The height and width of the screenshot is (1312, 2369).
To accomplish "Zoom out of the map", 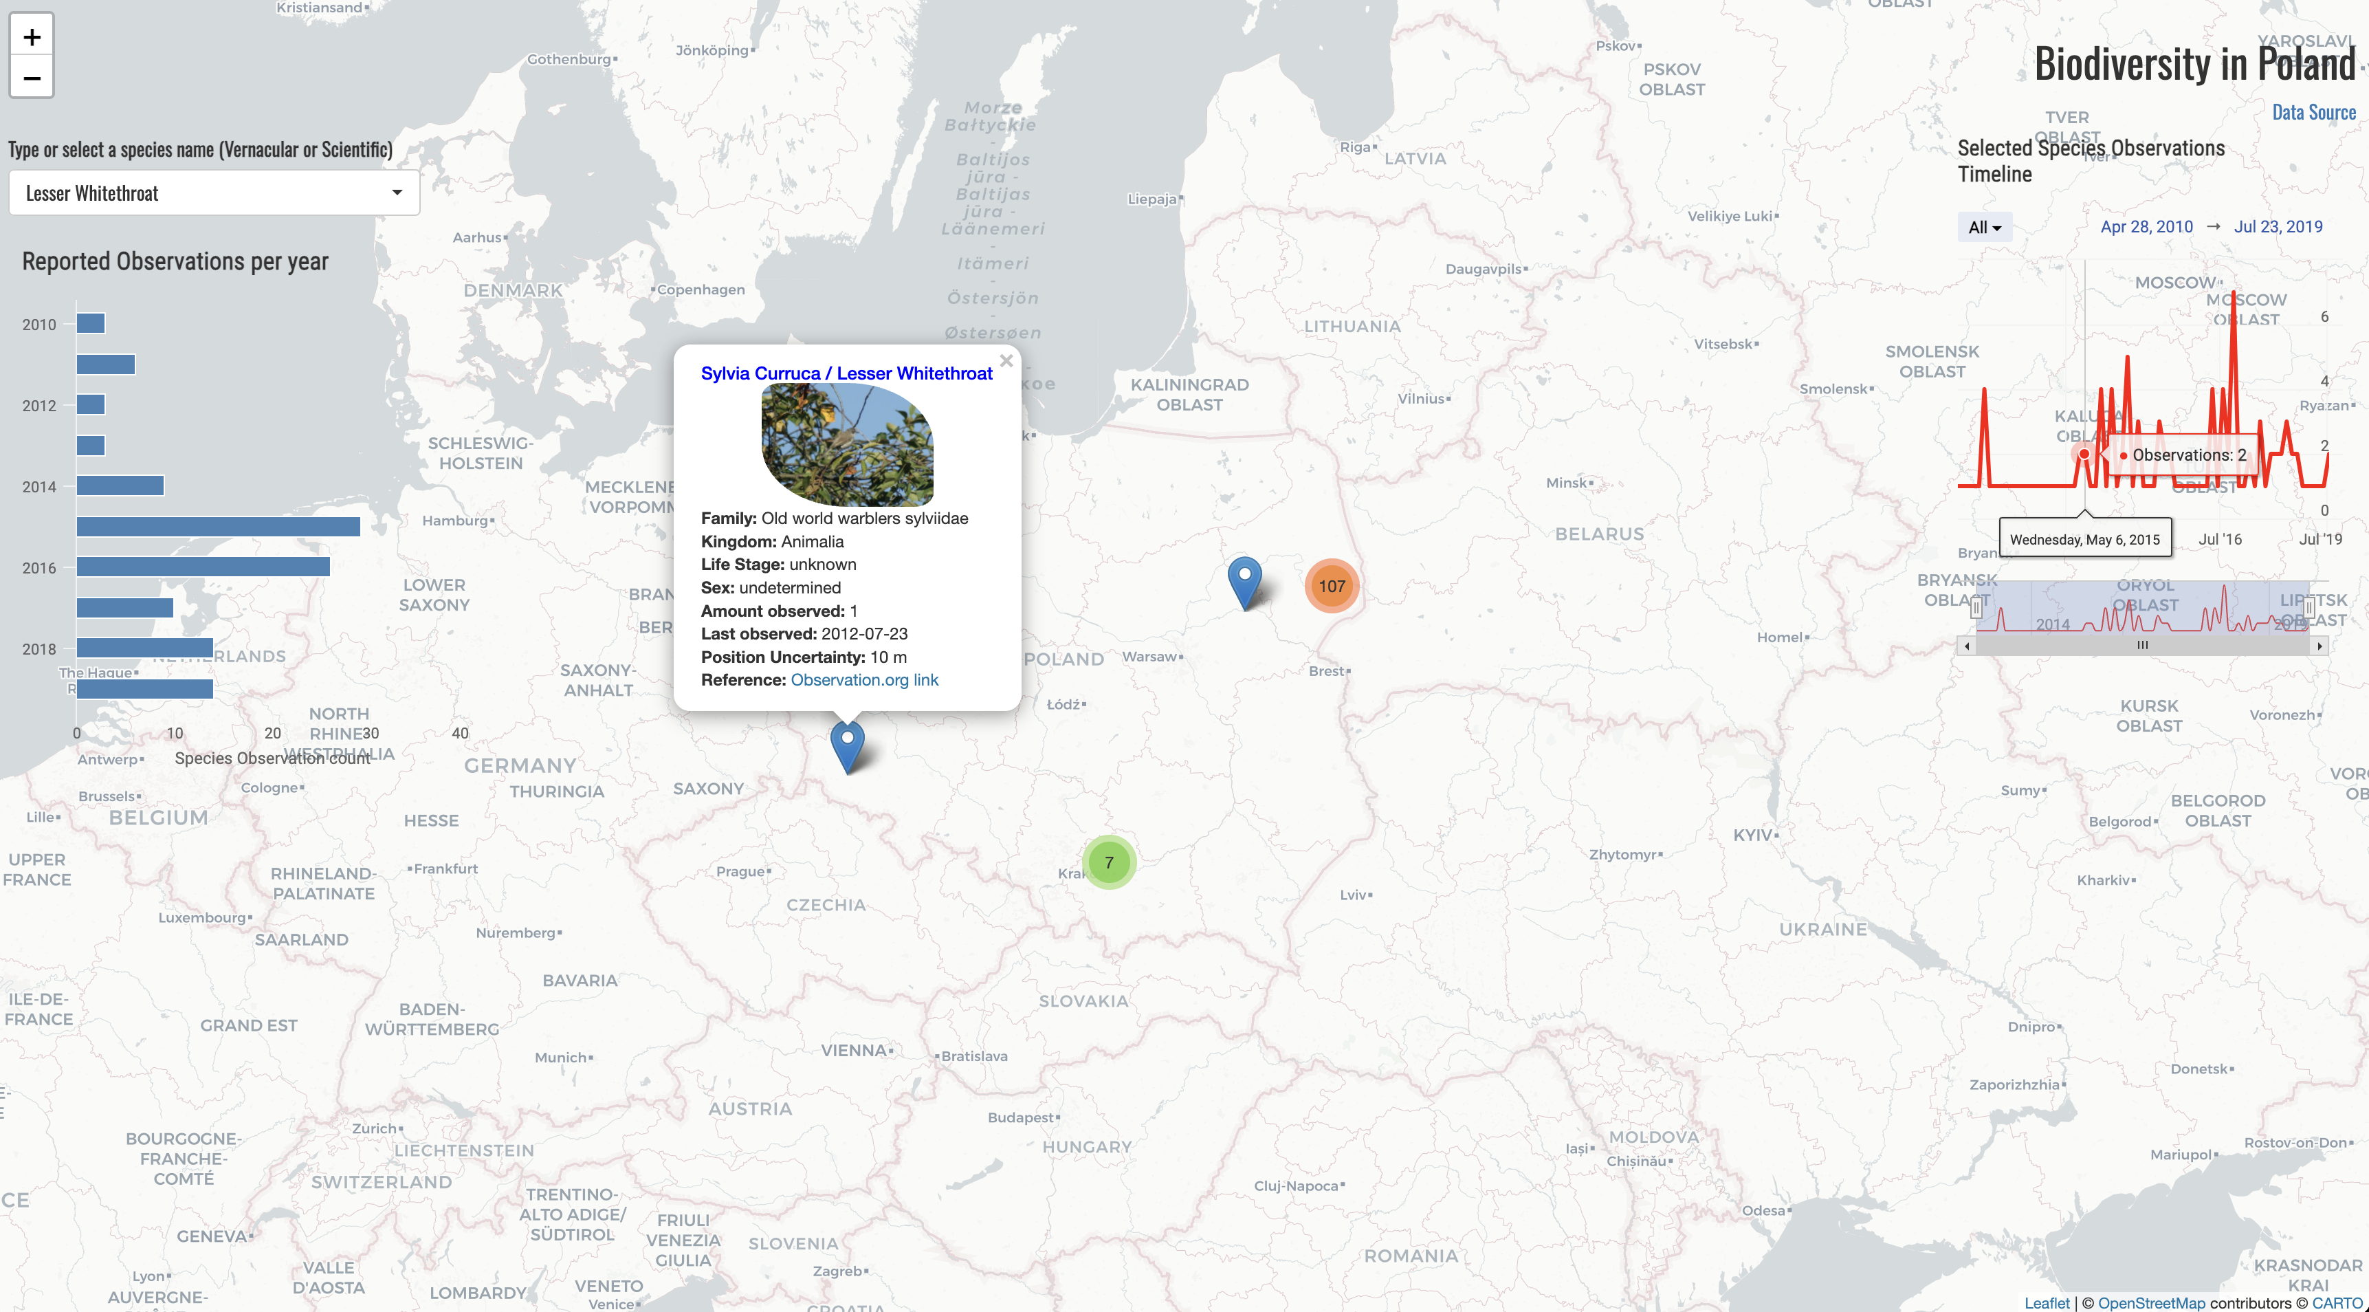I will pos(31,77).
